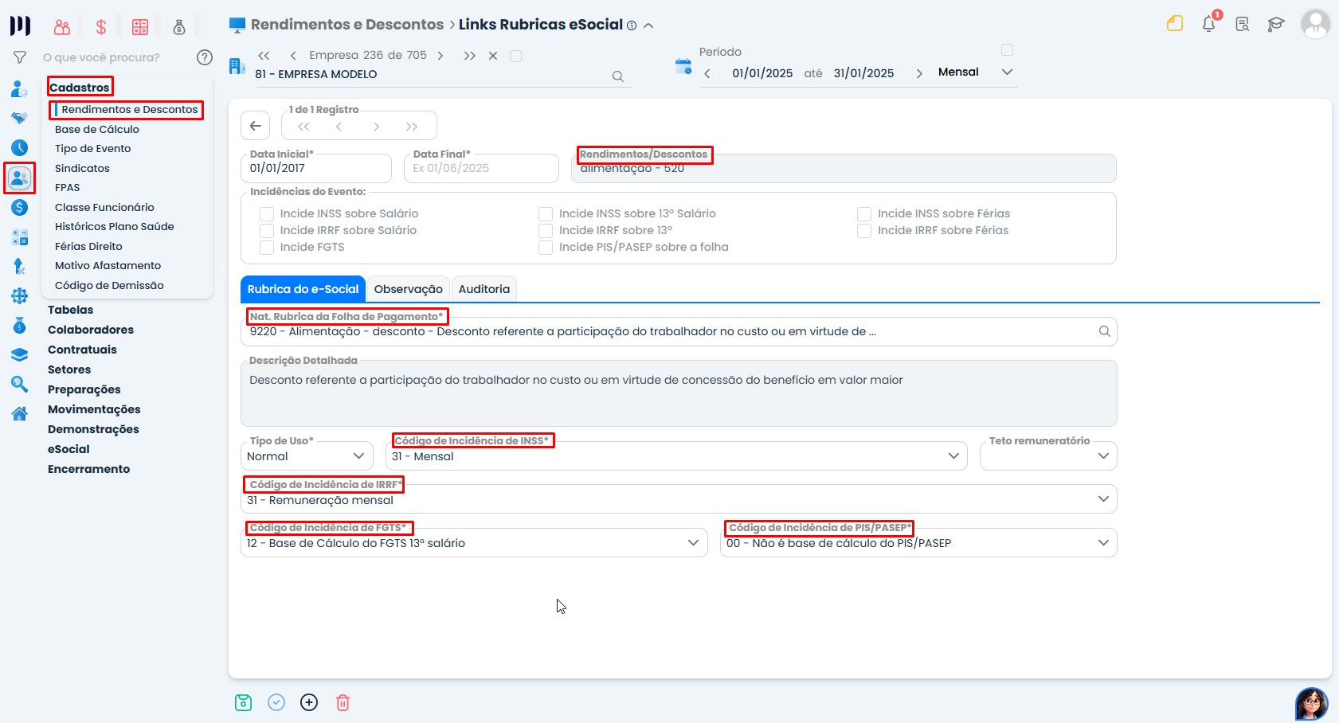This screenshot has height=723, width=1339.
Task: Open Código de Incidência de FGTS dropdown
Action: [x=474, y=543]
